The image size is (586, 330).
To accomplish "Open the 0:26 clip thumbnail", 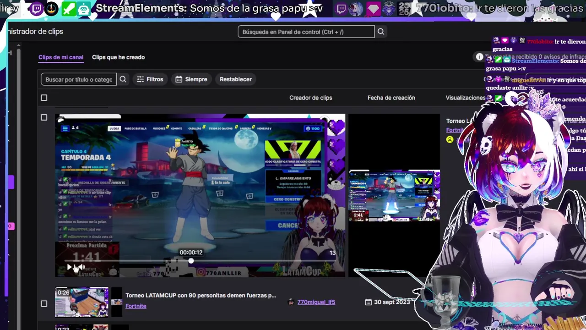I will tap(81, 302).
